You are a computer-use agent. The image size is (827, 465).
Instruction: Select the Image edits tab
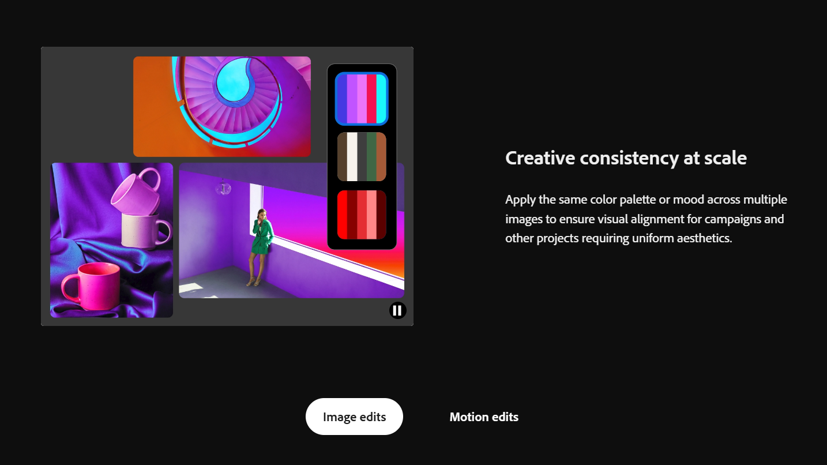[354, 417]
